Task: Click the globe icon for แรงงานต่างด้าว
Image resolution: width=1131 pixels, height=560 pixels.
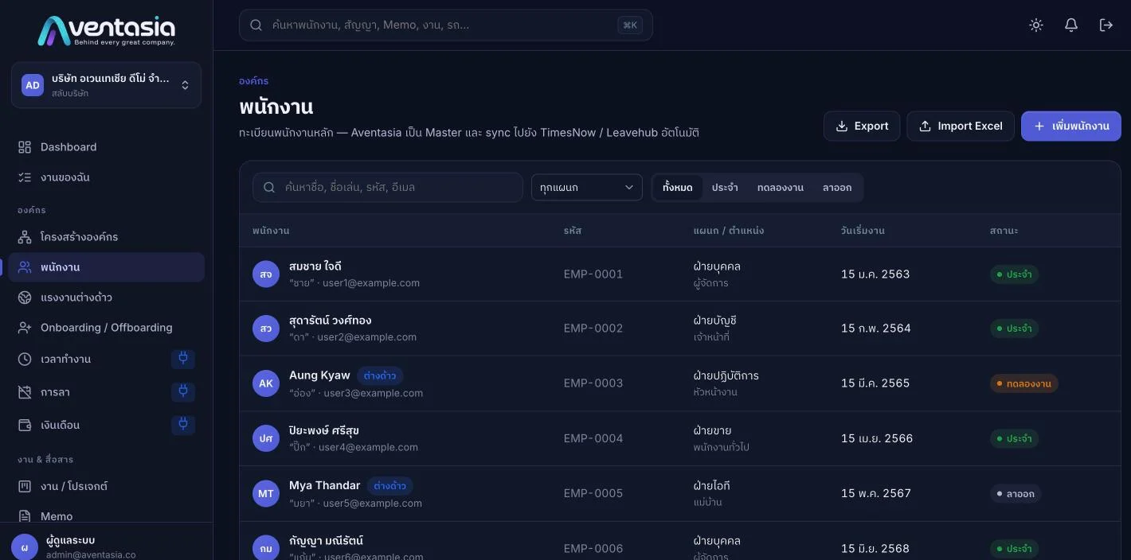Action: (x=25, y=297)
